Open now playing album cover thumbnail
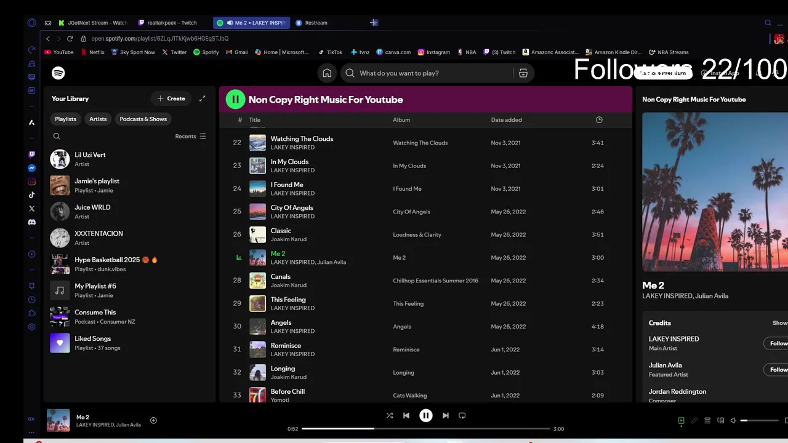The width and height of the screenshot is (788, 443). 58,421
